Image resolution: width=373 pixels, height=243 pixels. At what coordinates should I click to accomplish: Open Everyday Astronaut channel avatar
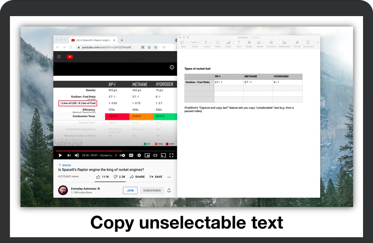[63, 190]
